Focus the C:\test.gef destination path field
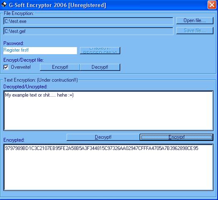This screenshot has height=200, width=218. click(88, 31)
